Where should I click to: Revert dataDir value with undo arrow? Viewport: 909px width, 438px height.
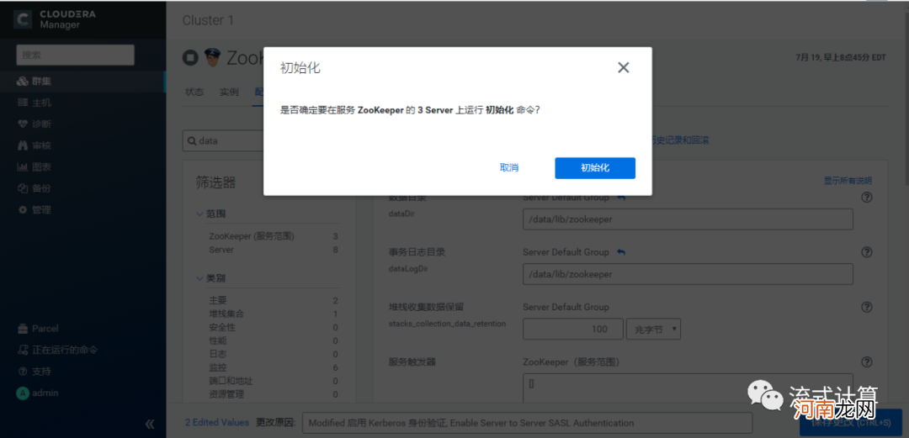621,198
